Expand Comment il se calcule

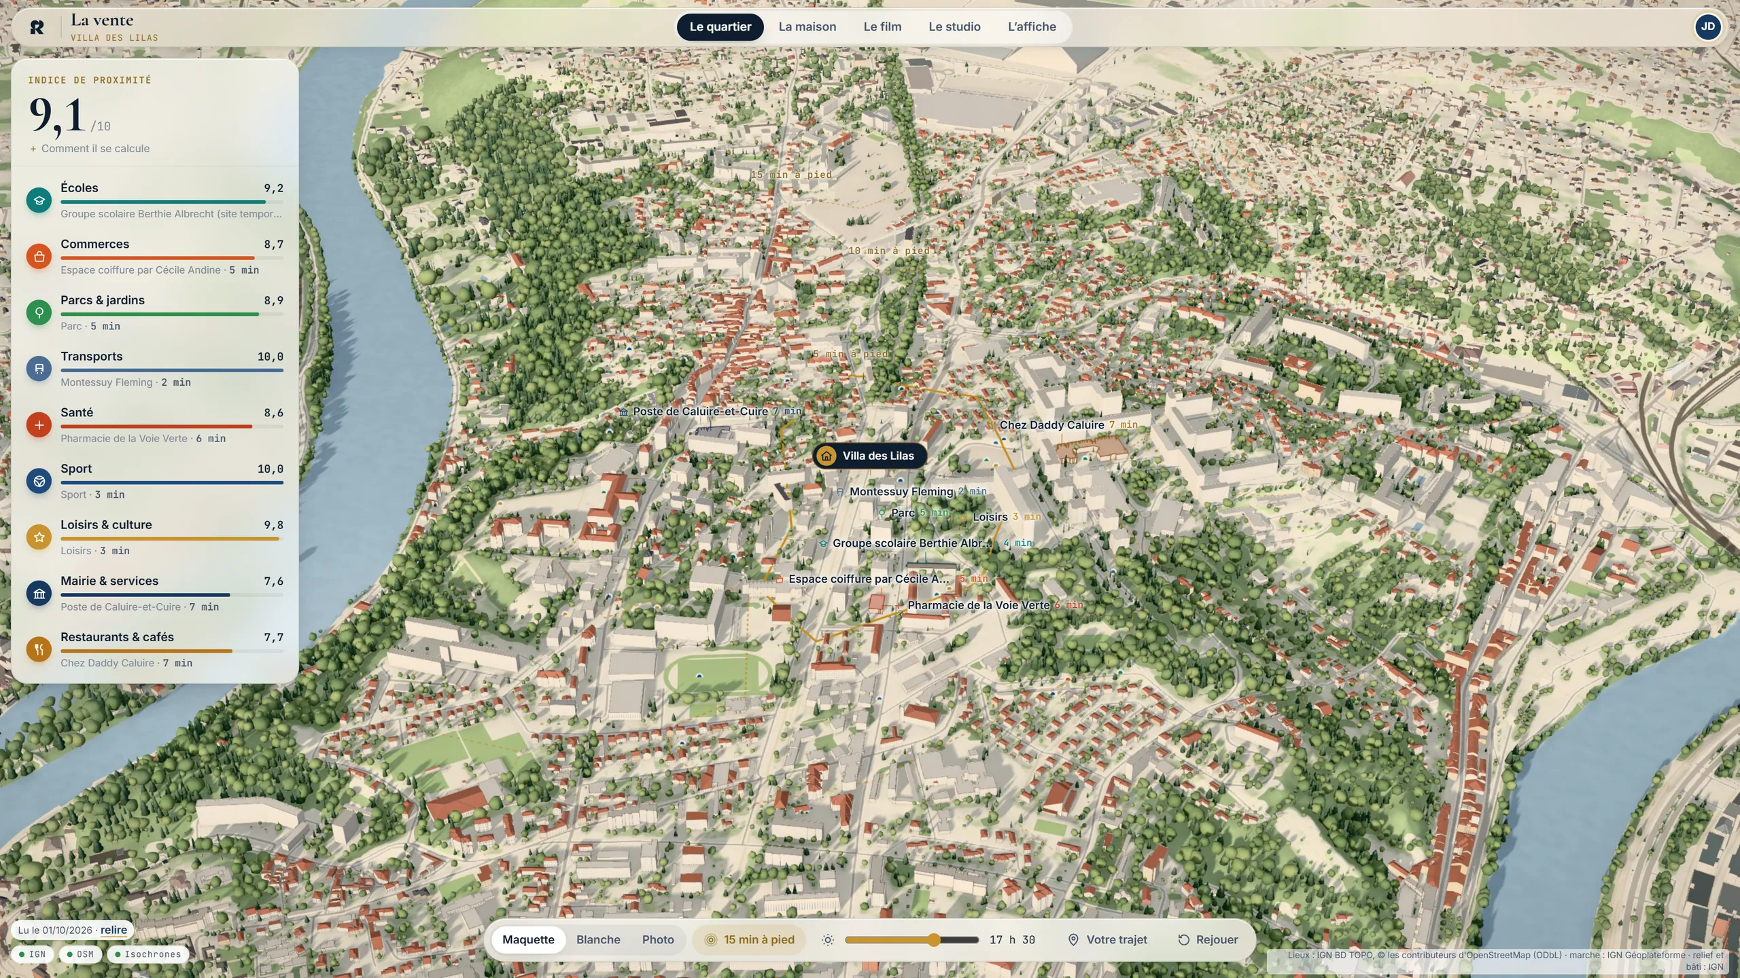[89, 149]
